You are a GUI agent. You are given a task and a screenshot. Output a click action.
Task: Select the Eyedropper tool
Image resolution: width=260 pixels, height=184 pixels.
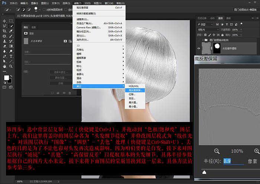(x=11, y=31)
